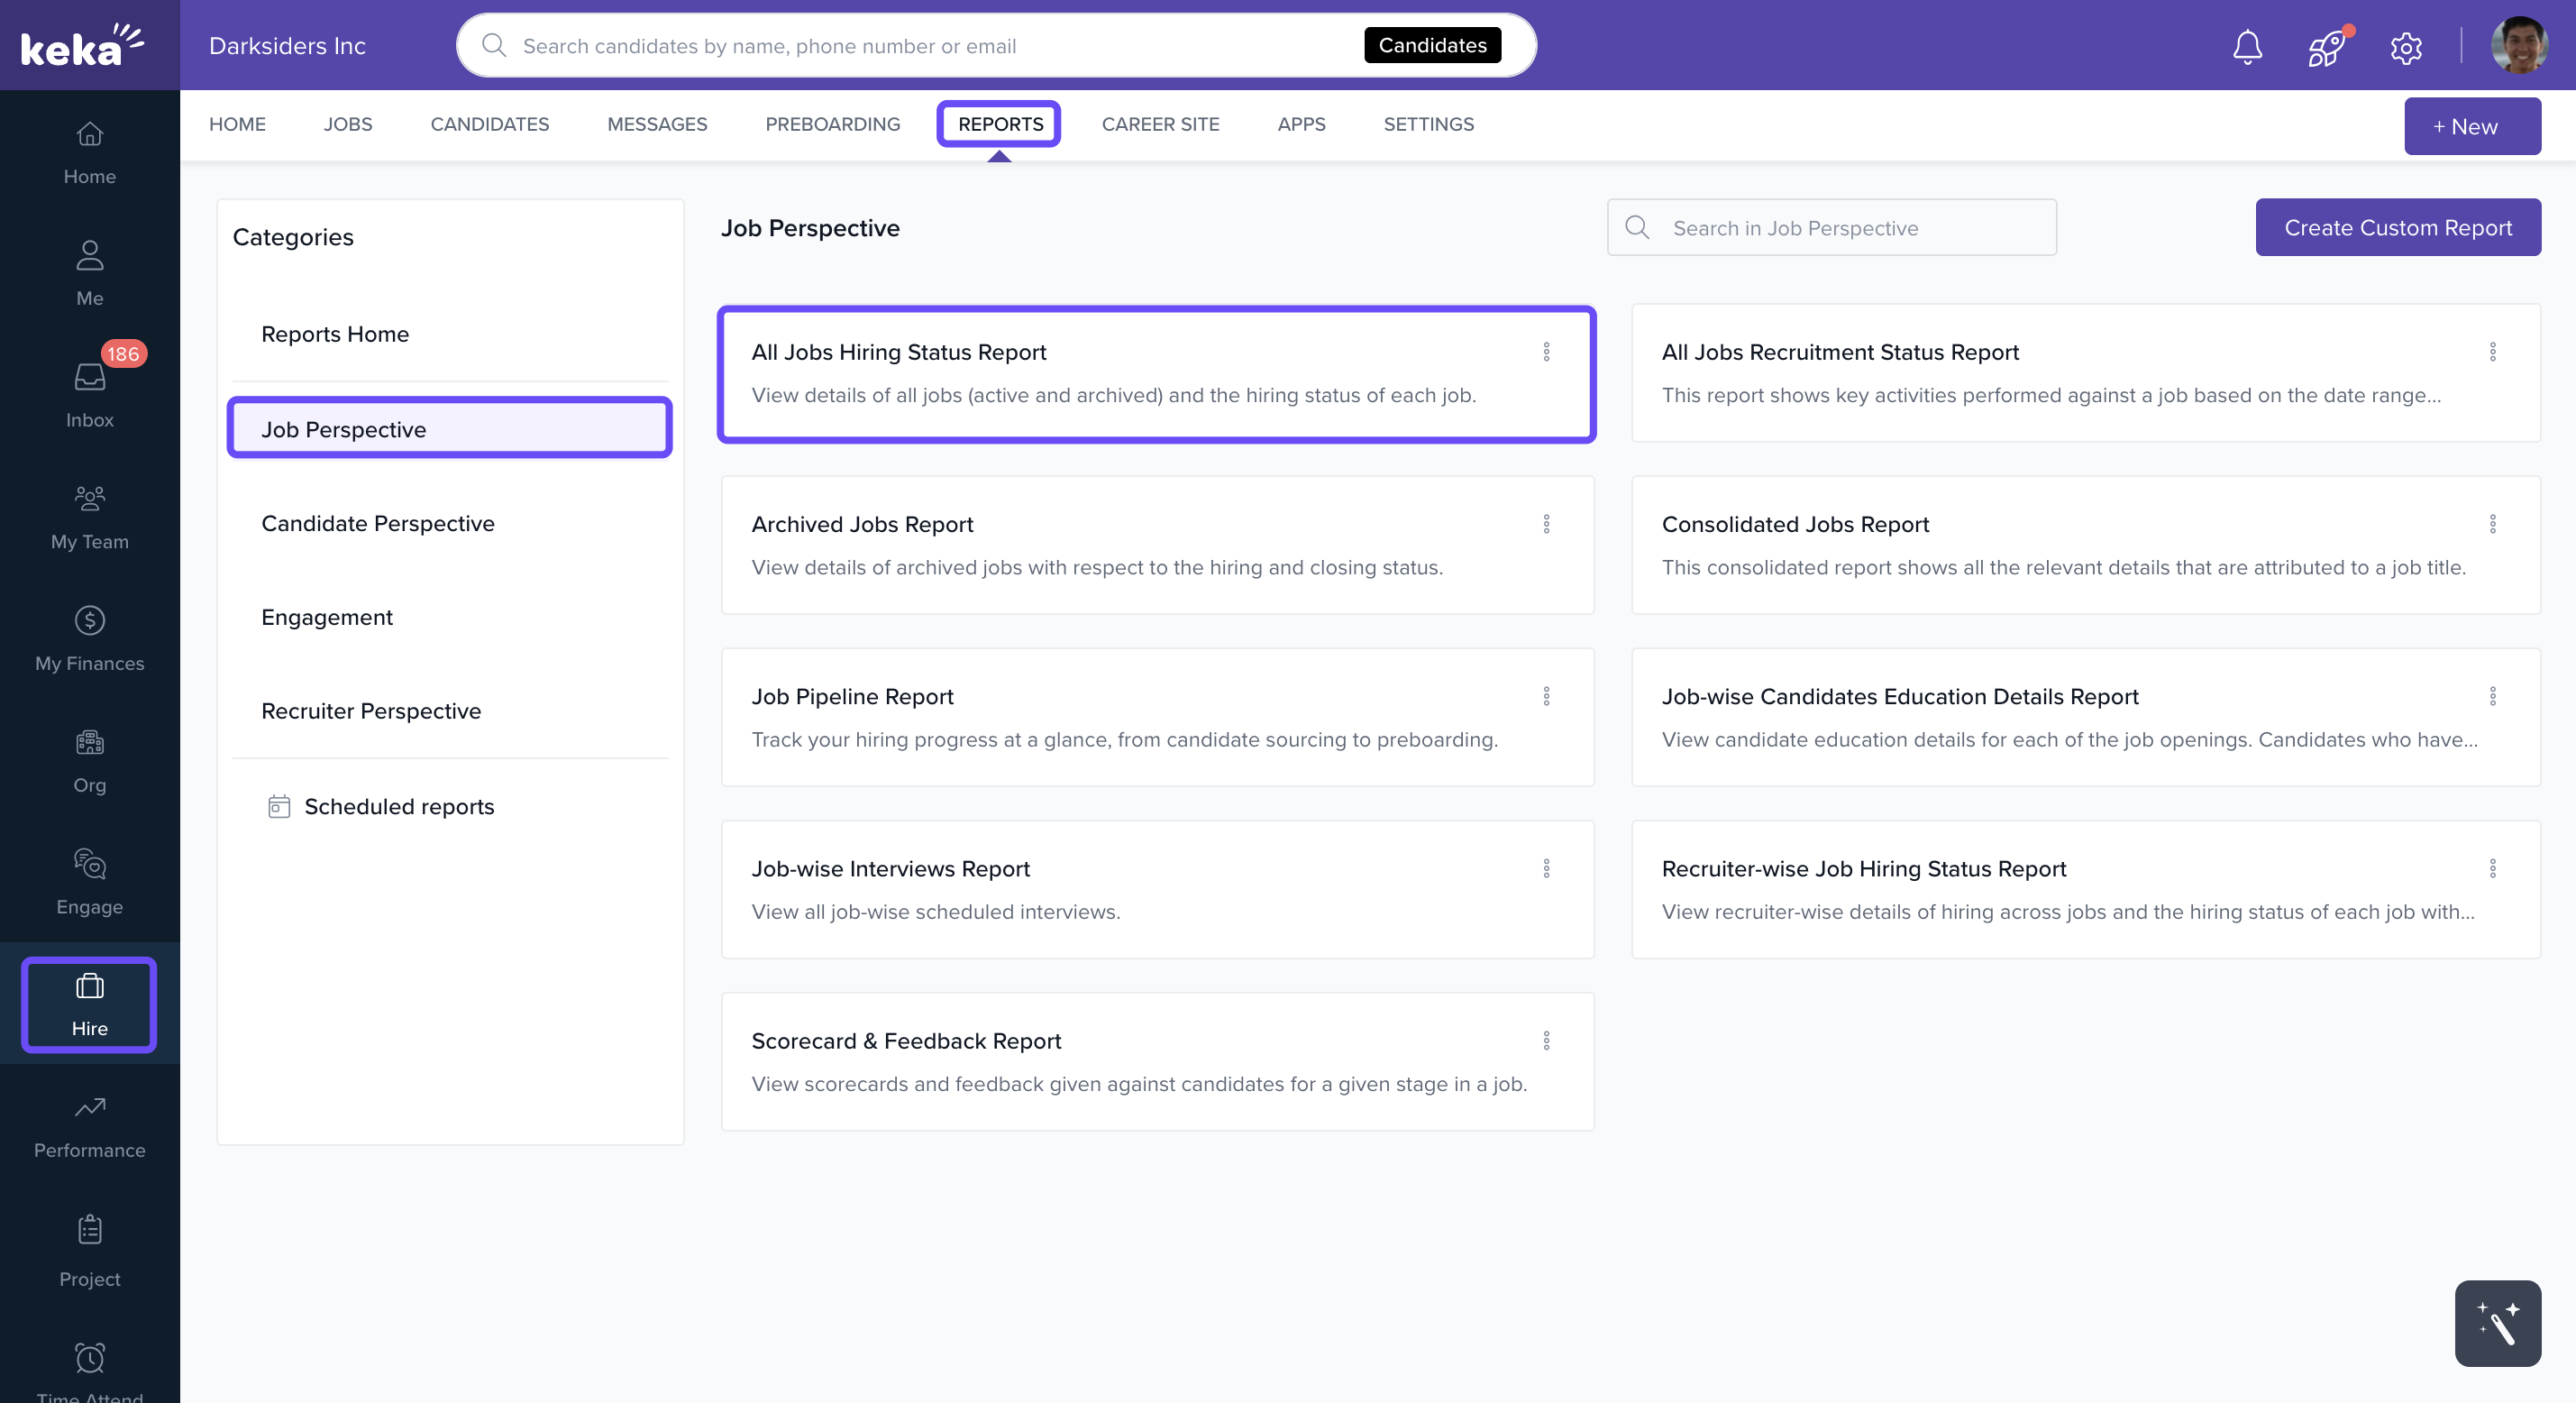The height and width of the screenshot is (1403, 2576).
Task: Open the notifications bell
Action: point(2246,46)
